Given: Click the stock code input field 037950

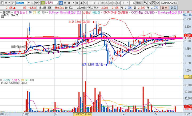Looking at the screenshot, I should pyautogui.click(x=22, y=3).
